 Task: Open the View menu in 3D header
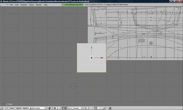[x=12, y=108]
